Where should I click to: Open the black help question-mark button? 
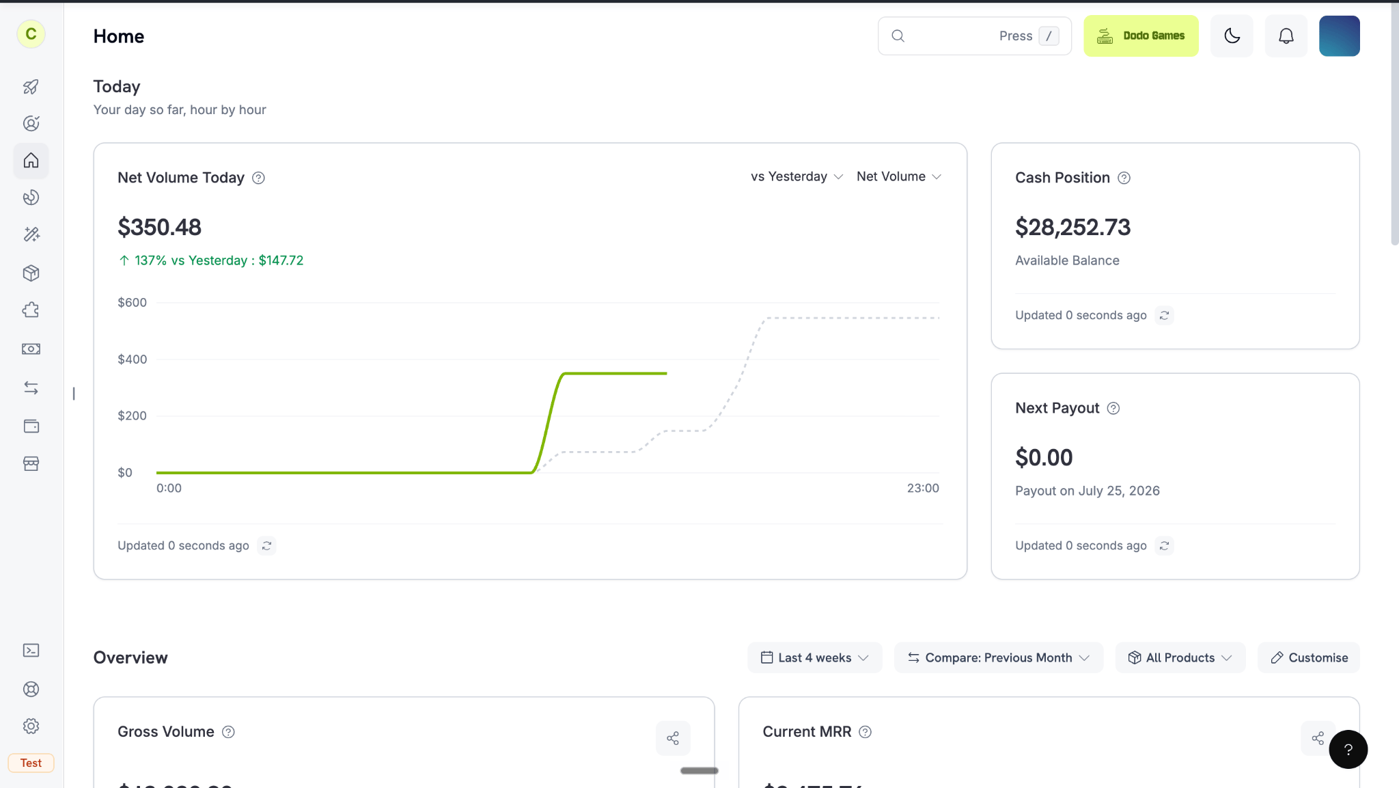tap(1348, 750)
